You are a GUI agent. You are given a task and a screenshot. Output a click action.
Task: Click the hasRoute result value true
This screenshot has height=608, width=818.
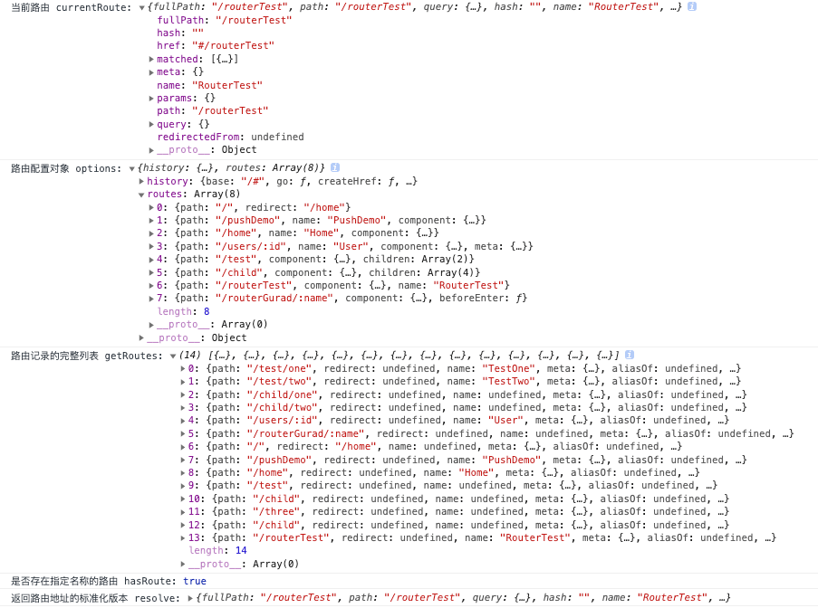coord(195,581)
